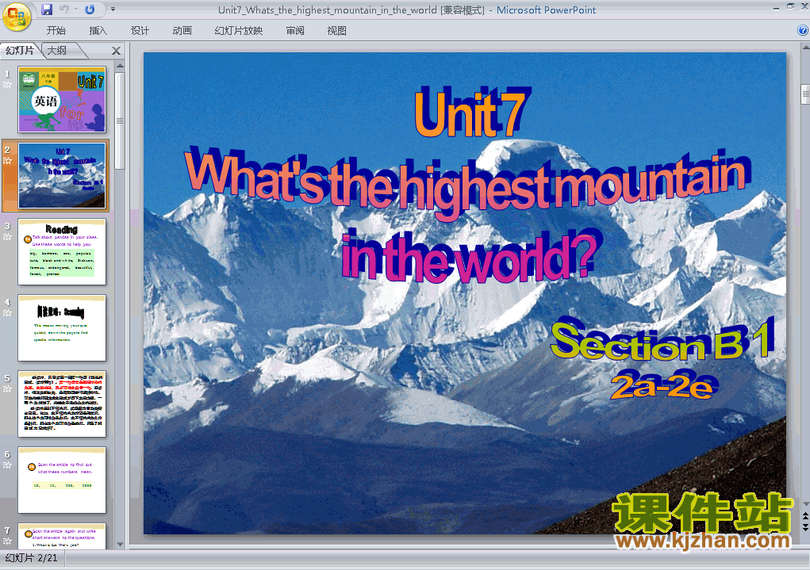Image resolution: width=810 pixels, height=570 pixels.
Task: Click thumbnail pane scroll down arrow
Action: click(x=120, y=544)
